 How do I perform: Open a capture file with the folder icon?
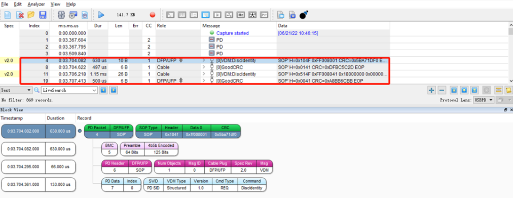(x=31, y=15)
